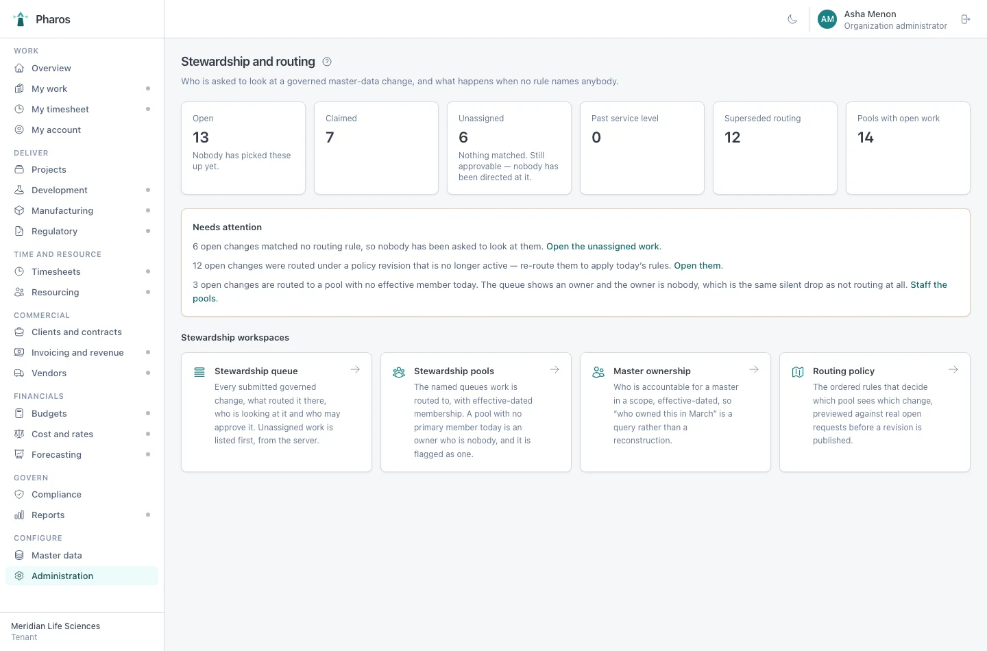Click the Timesheets clock icon
987x651 pixels.
[19, 271]
